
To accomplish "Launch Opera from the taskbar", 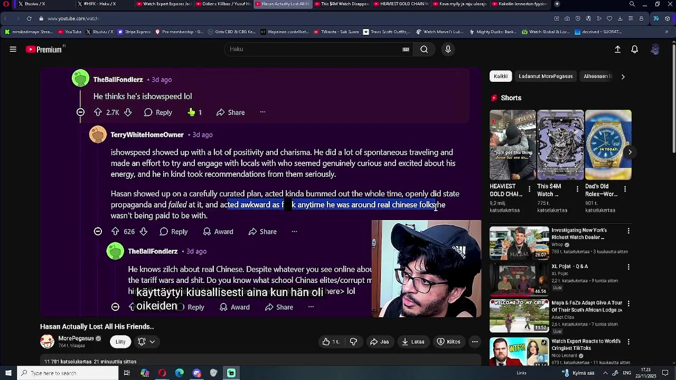I will coord(162,373).
